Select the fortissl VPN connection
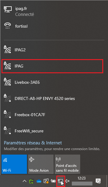108x187 pixels. [x=52, y=26]
